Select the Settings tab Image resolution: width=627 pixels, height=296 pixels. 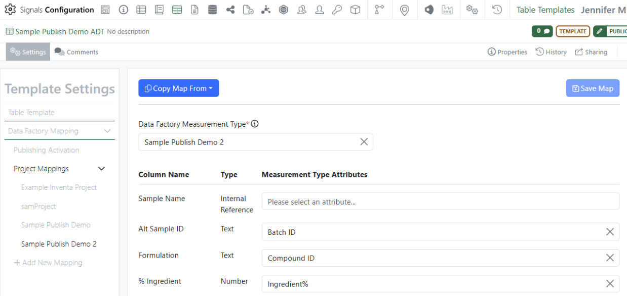coord(28,52)
